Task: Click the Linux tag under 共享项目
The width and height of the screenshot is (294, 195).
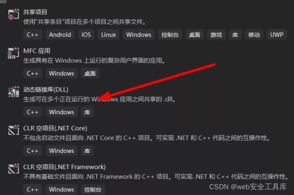Action: tap(108, 35)
